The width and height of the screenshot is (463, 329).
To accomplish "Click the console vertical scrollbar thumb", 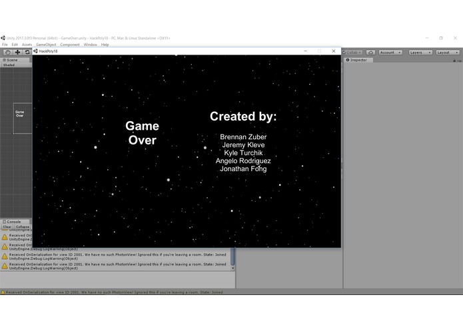I will (233, 256).
